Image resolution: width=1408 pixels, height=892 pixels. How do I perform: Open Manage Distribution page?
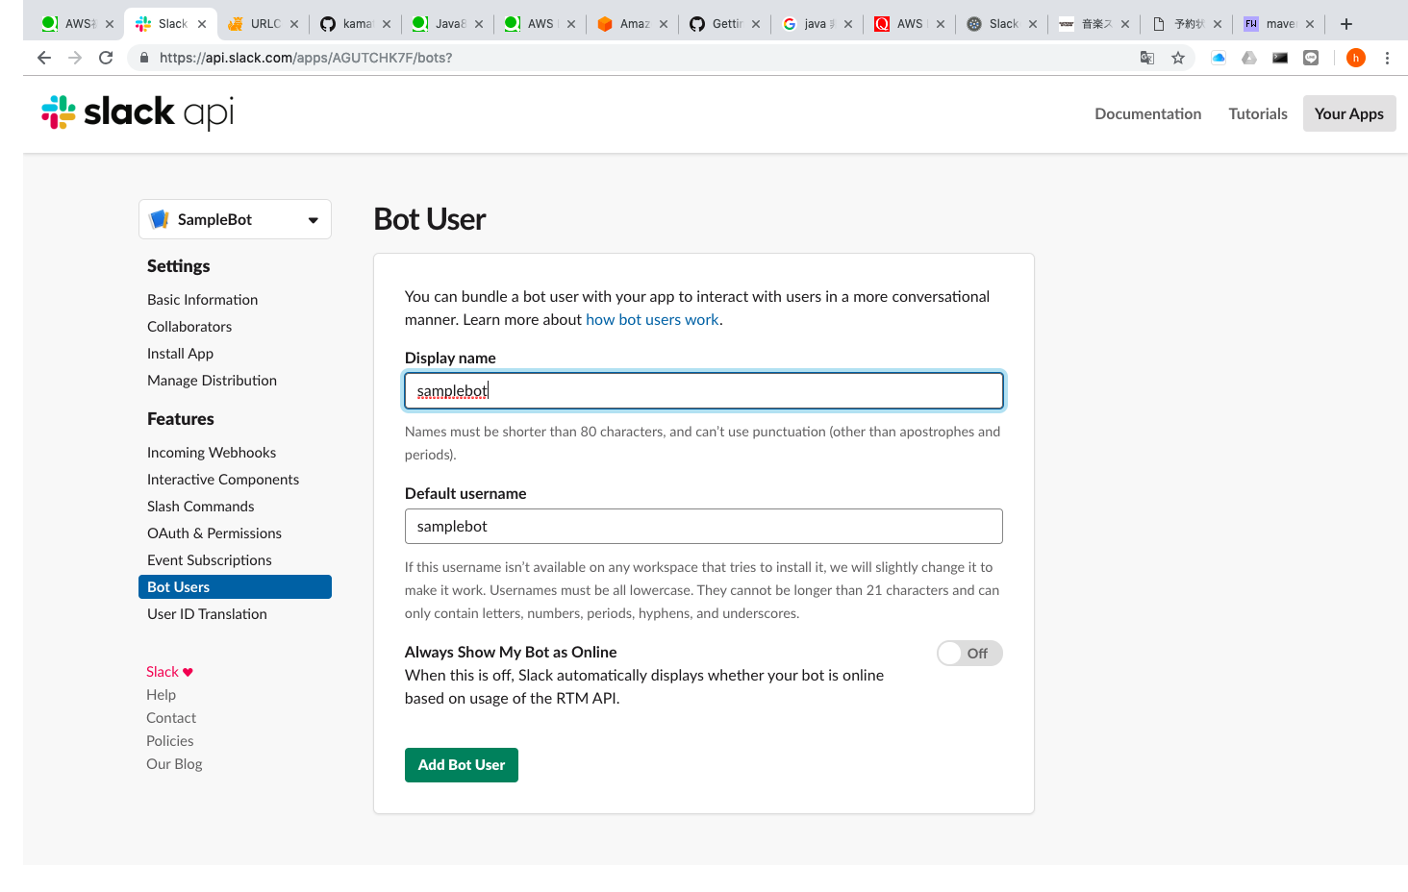click(x=212, y=381)
